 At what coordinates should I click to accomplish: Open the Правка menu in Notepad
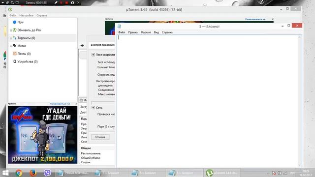(133, 32)
